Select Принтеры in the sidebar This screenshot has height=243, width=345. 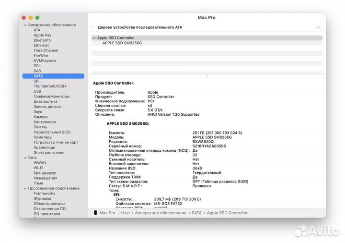[x=43, y=137]
